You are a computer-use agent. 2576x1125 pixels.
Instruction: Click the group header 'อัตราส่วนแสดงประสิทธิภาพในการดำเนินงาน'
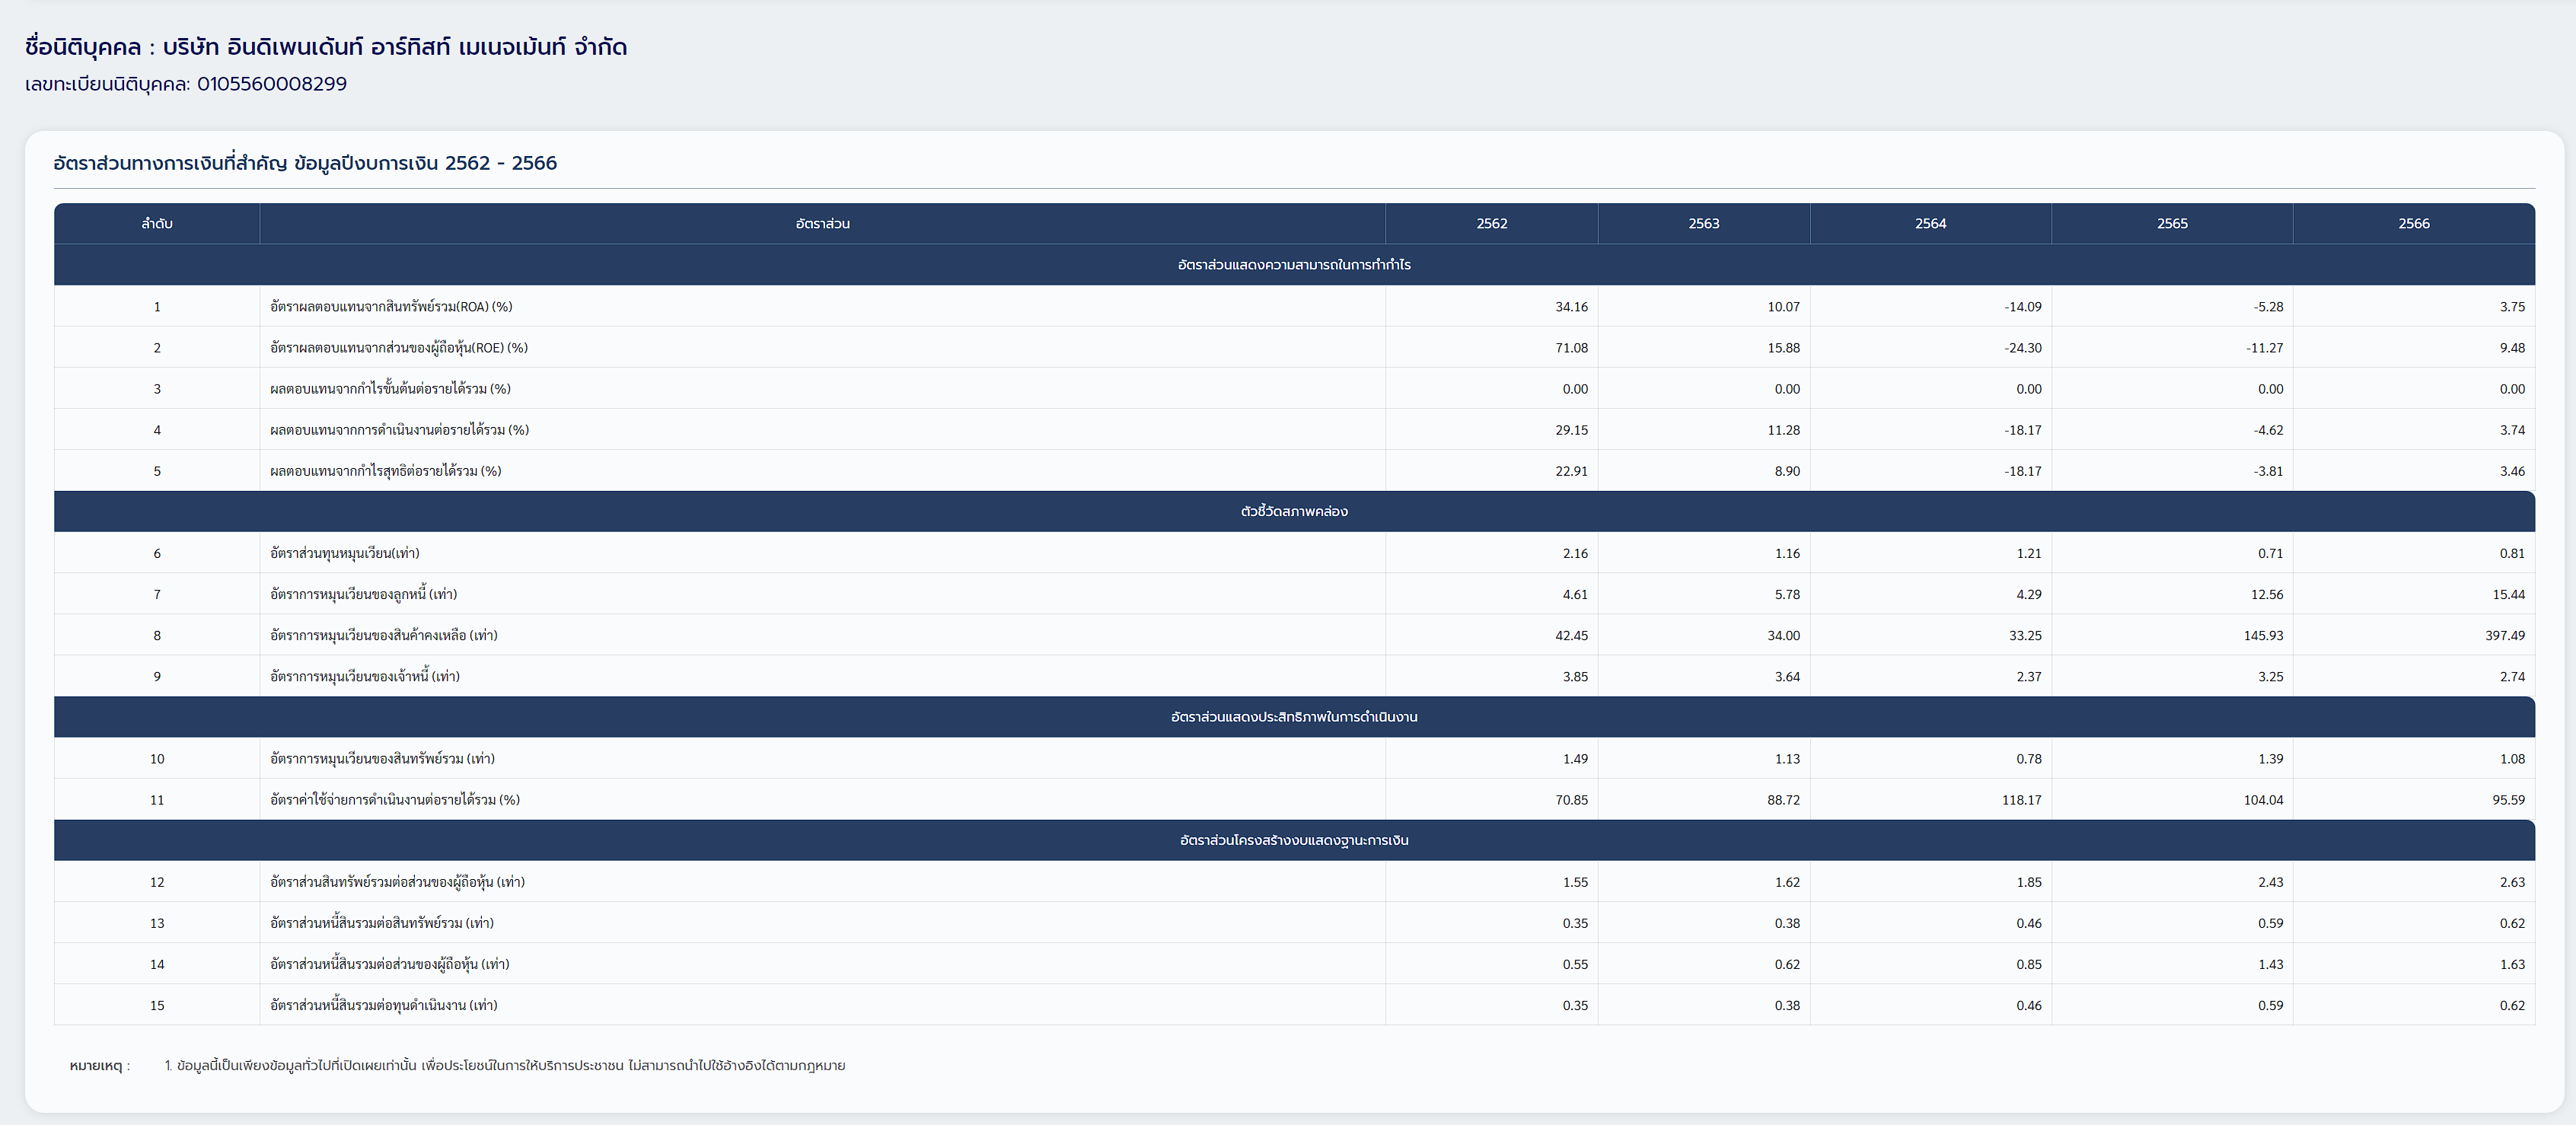point(1294,717)
